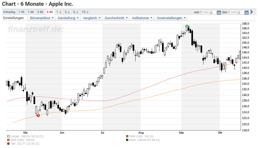Click the blue arrow to apply date range
The image size is (258, 148).
[x=251, y=12]
